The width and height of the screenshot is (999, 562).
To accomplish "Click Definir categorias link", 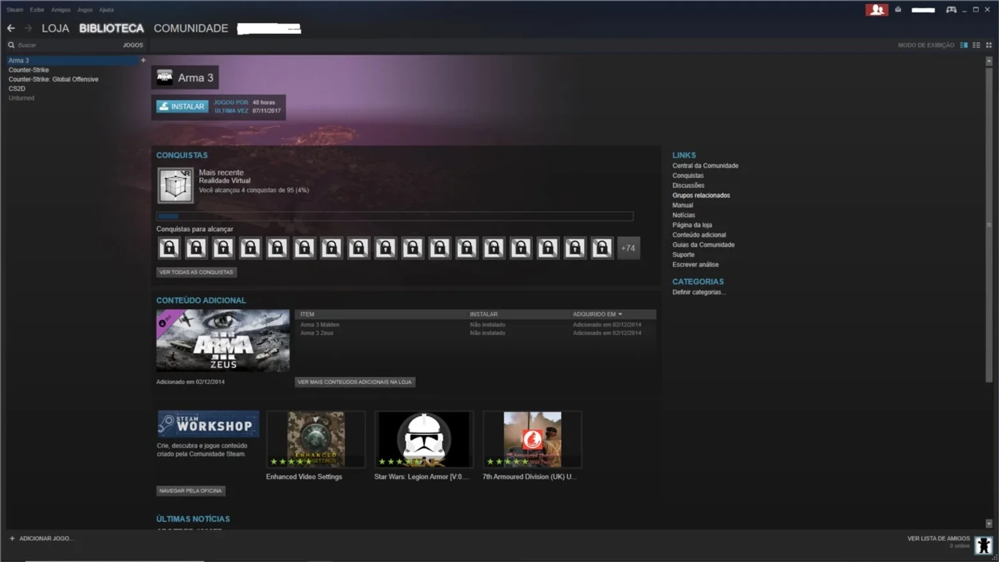I will (699, 293).
